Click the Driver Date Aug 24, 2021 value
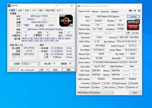 pos(99,66)
